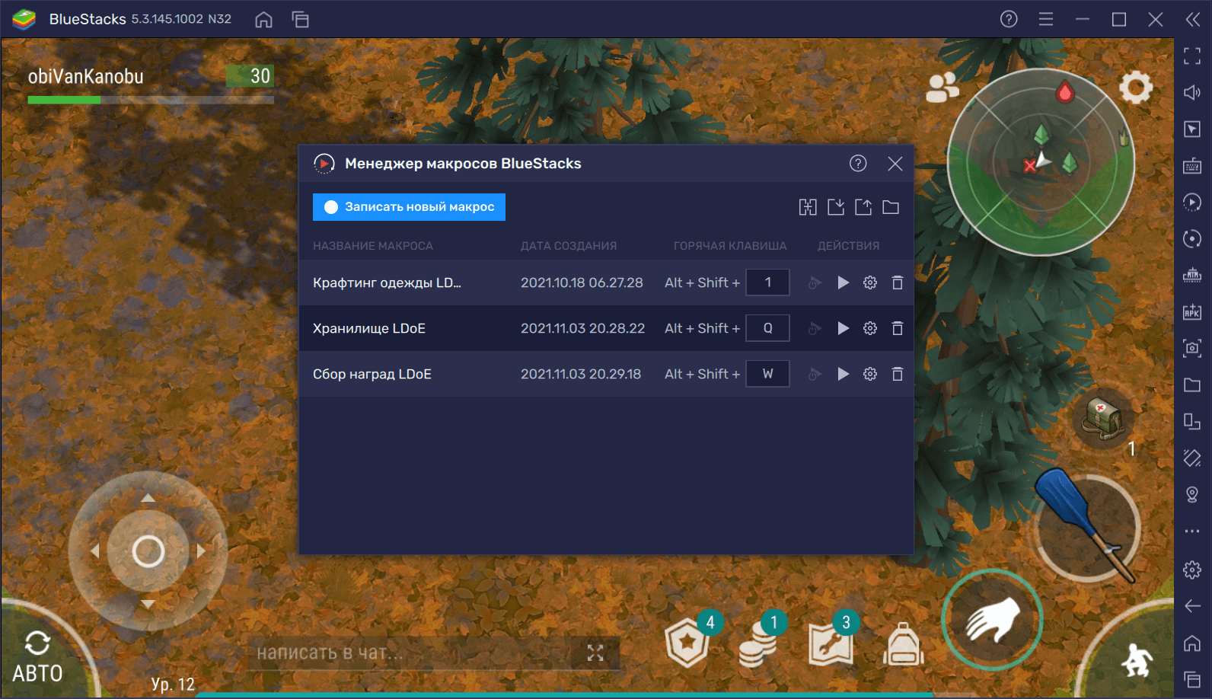This screenshot has width=1212, height=699.
Task: Open macros folder icon
Action: tap(891, 207)
